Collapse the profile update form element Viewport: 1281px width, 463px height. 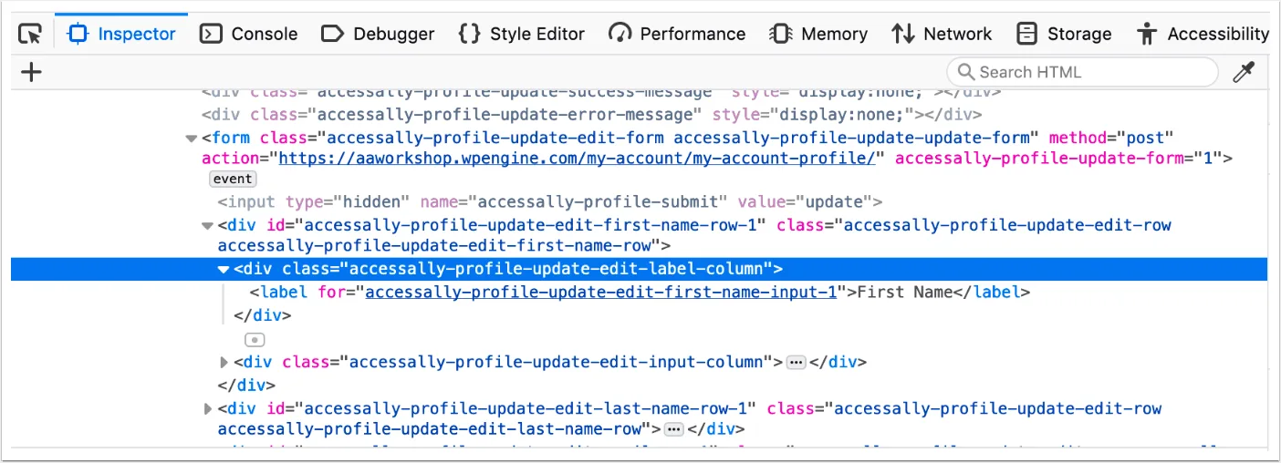(x=191, y=139)
